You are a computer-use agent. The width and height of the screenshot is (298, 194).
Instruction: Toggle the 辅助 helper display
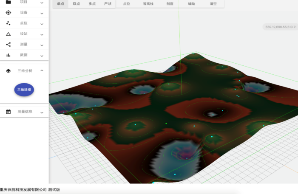(x=192, y=3)
